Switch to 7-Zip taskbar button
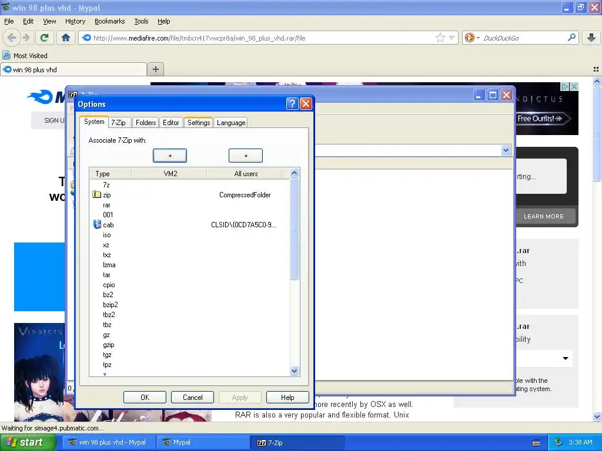 [x=296, y=443]
